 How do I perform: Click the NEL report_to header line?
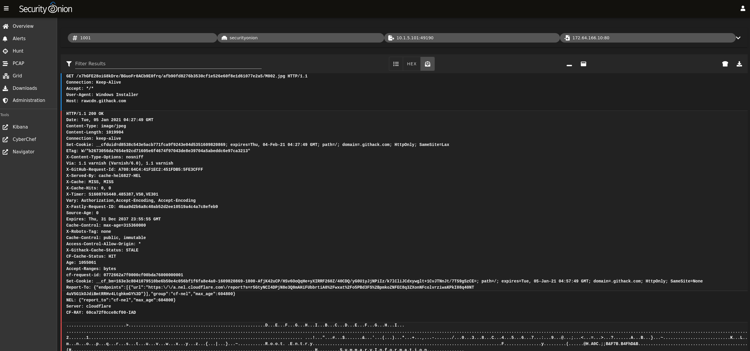[121, 300]
